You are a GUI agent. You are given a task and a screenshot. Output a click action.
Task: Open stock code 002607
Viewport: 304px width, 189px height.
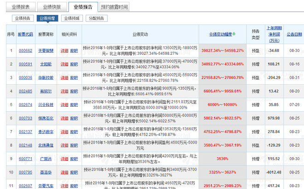[x=26, y=186]
